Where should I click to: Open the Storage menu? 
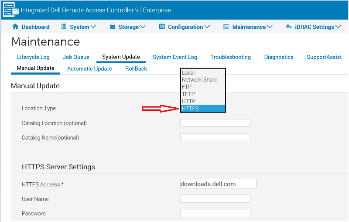[128, 27]
